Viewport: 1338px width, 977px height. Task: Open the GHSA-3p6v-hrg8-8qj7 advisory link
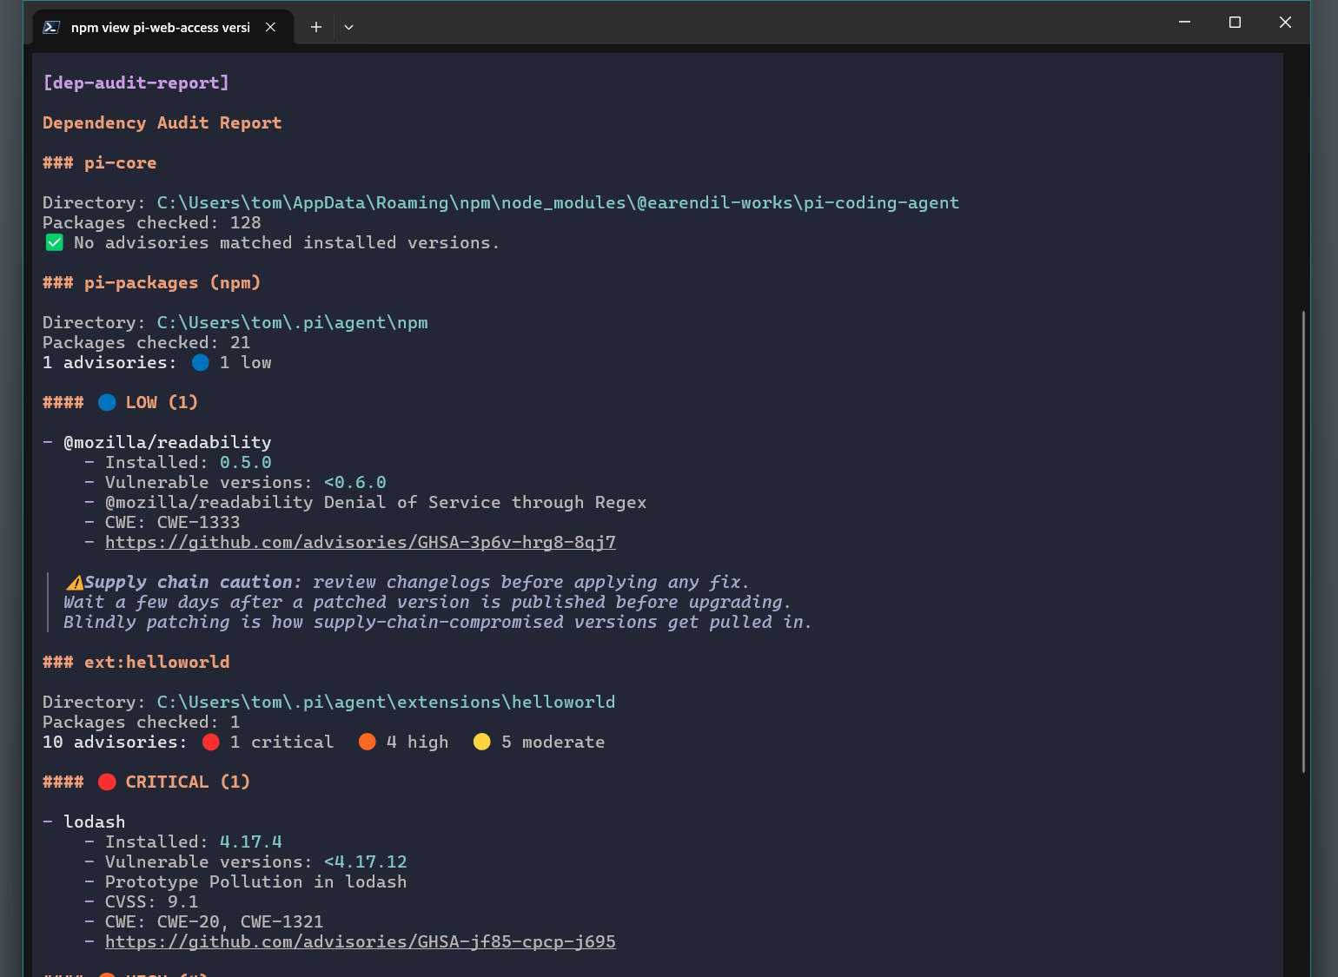361,542
